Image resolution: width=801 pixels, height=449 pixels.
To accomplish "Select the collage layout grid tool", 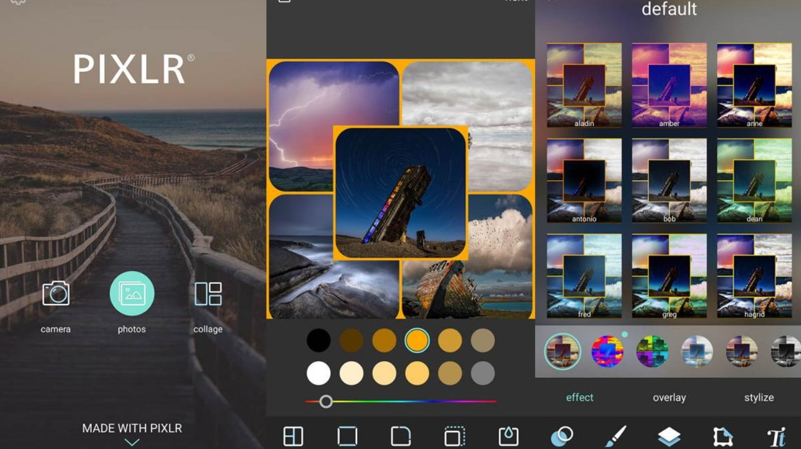I will [293, 436].
